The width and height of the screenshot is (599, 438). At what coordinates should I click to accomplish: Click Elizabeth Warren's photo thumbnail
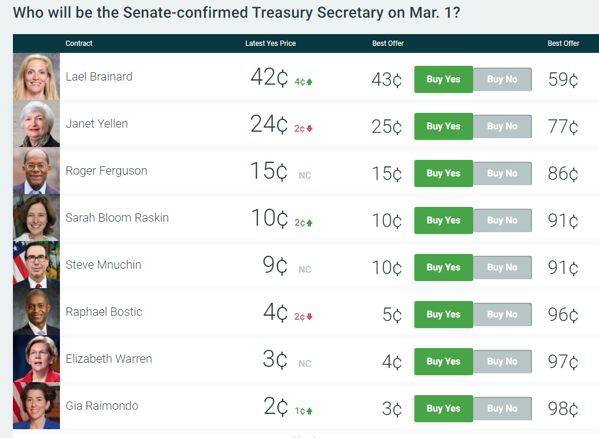pos(36,359)
